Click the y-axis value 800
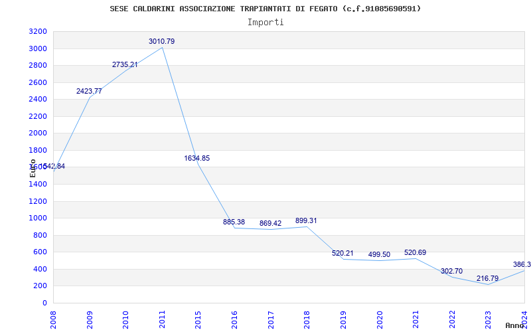 [40, 235]
